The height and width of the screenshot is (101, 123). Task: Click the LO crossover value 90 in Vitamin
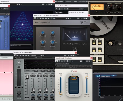point(36,71)
